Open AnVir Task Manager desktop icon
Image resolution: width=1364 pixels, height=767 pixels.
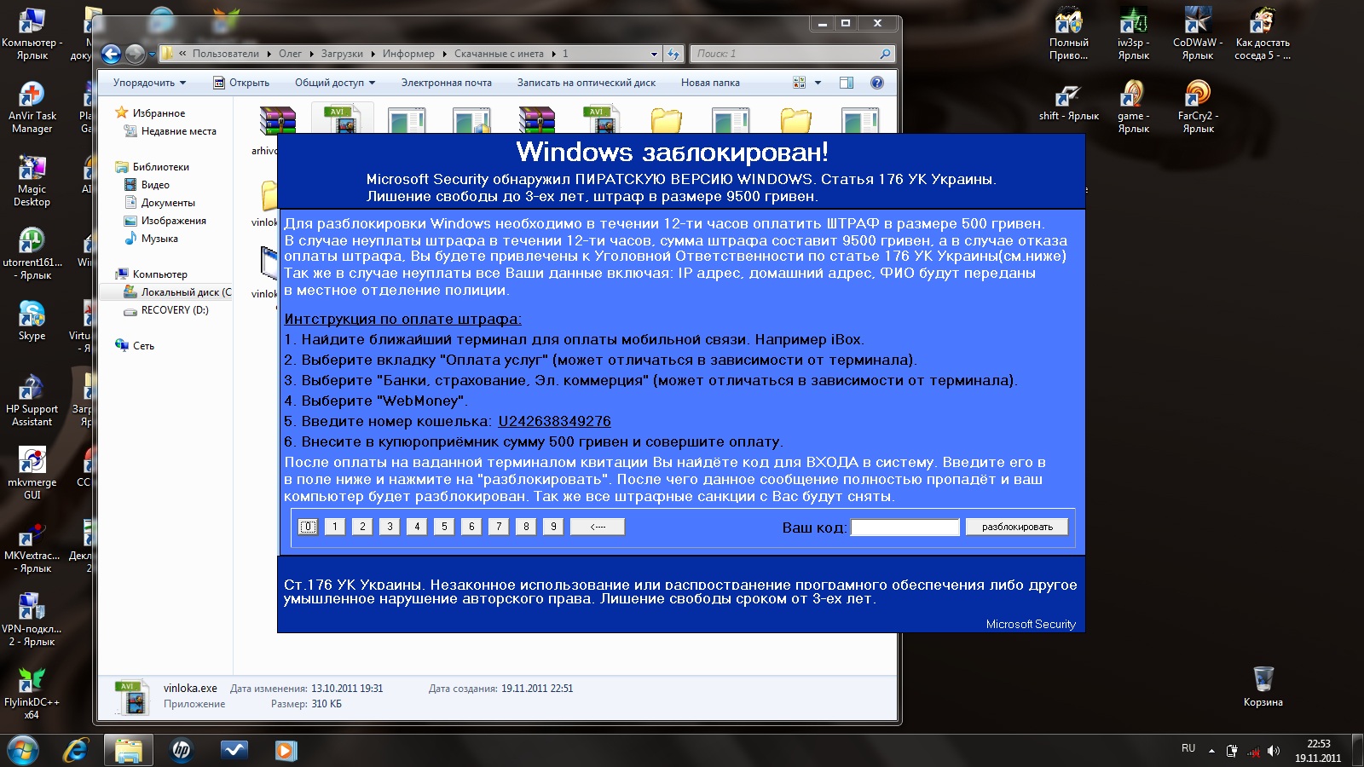(x=32, y=107)
